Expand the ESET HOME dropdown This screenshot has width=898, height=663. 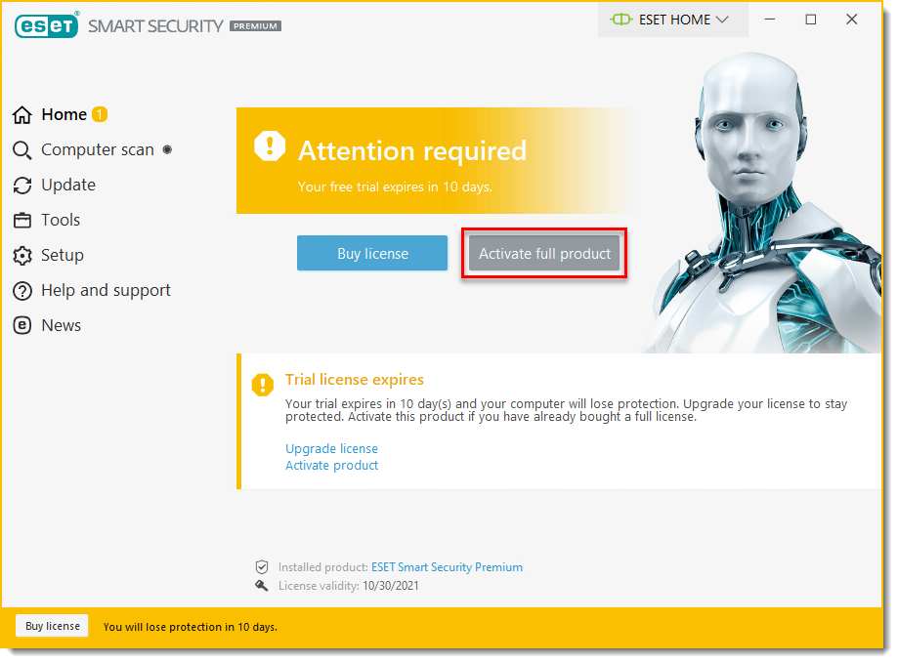[672, 20]
